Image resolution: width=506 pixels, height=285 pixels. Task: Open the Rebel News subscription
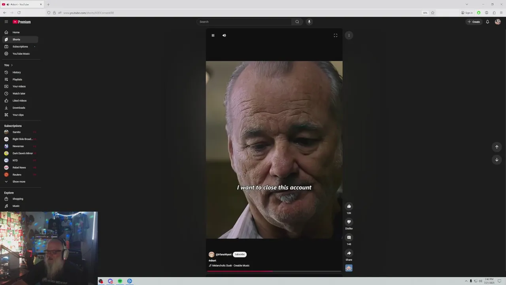coord(20,167)
